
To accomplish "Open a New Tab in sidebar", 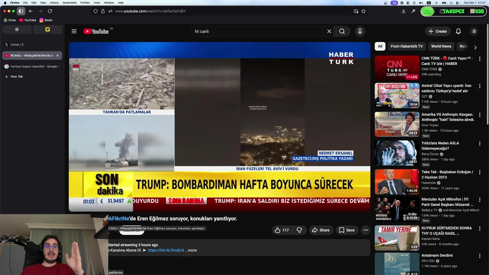I will click(x=32, y=76).
